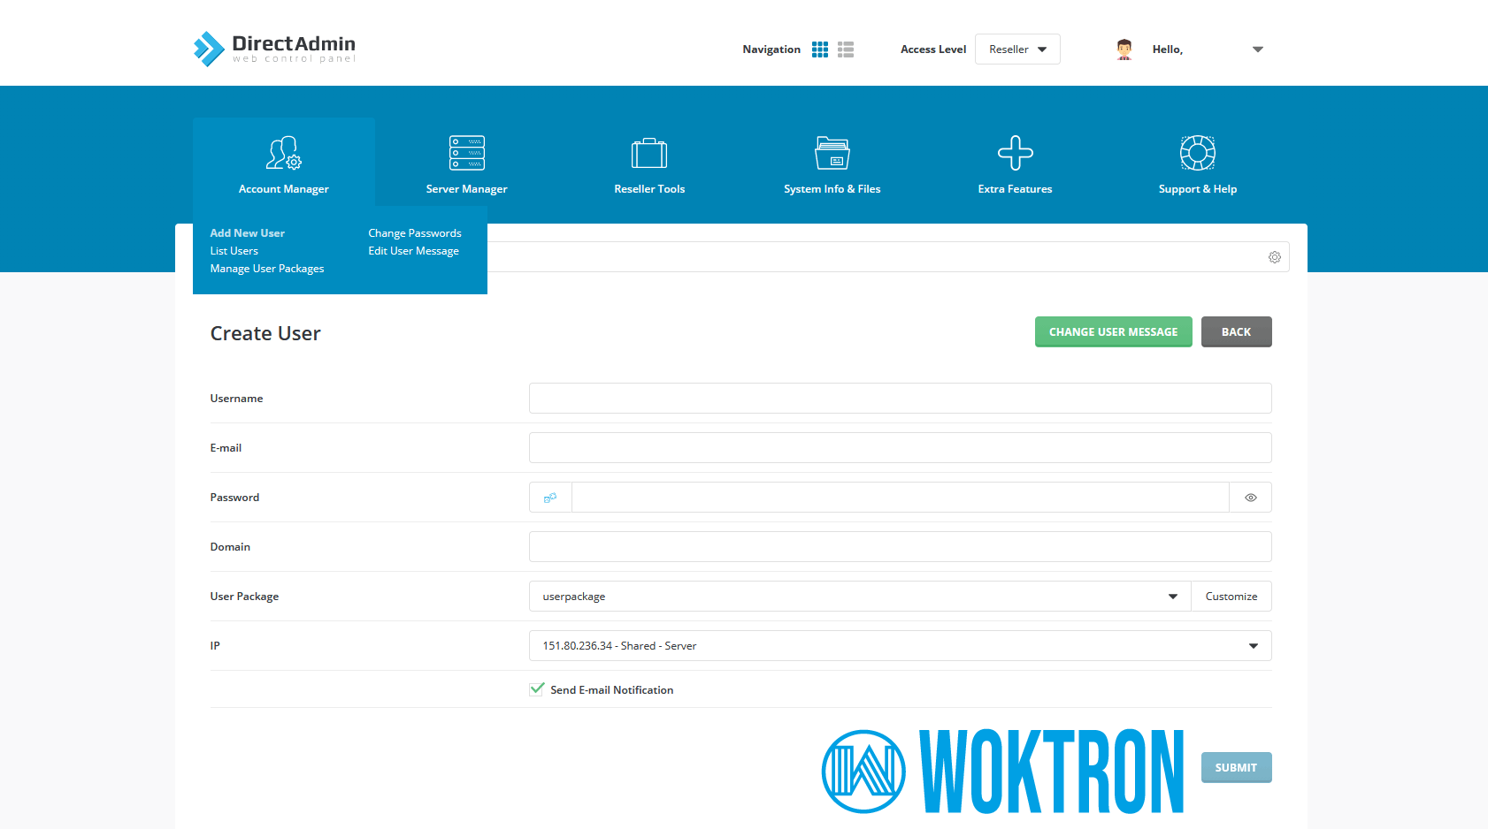
Task: Select Add New User menu item
Action: pos(248,233)
